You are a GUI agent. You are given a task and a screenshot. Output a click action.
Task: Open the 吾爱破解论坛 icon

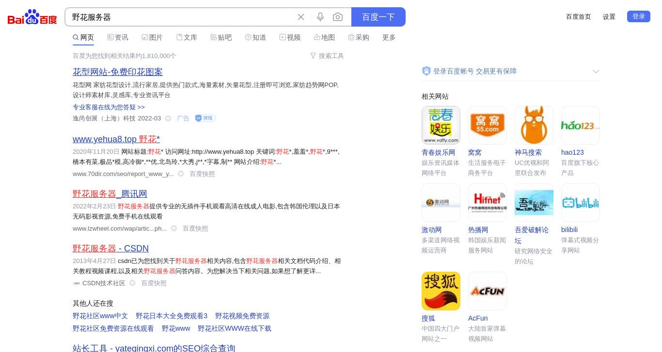pyautogui.click(x=534, y=203)
